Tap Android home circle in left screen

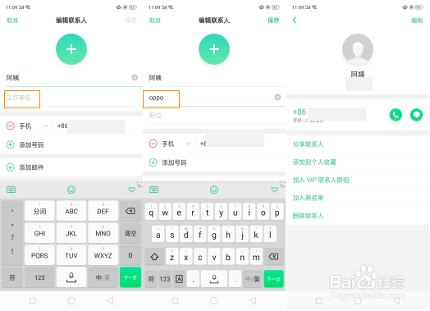(x=71, y=300)
